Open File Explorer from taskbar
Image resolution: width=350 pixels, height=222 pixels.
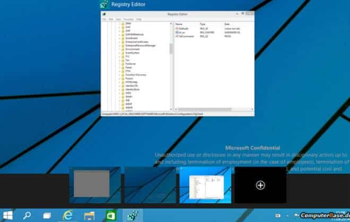tap(89, 216)
